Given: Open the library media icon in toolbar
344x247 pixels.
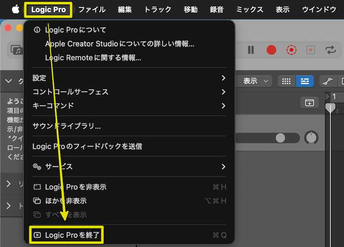Looking at the screenshot, I should click(x=16, y=50).
